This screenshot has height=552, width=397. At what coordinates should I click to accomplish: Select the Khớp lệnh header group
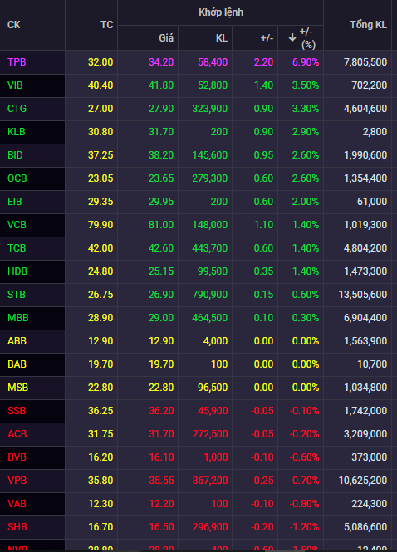coord(221,12)
